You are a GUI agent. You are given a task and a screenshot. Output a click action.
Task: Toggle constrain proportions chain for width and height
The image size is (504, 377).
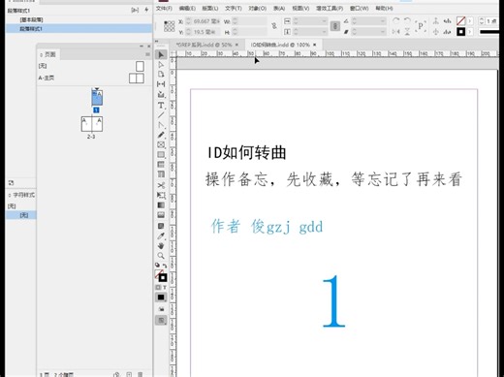click(274, 26)
